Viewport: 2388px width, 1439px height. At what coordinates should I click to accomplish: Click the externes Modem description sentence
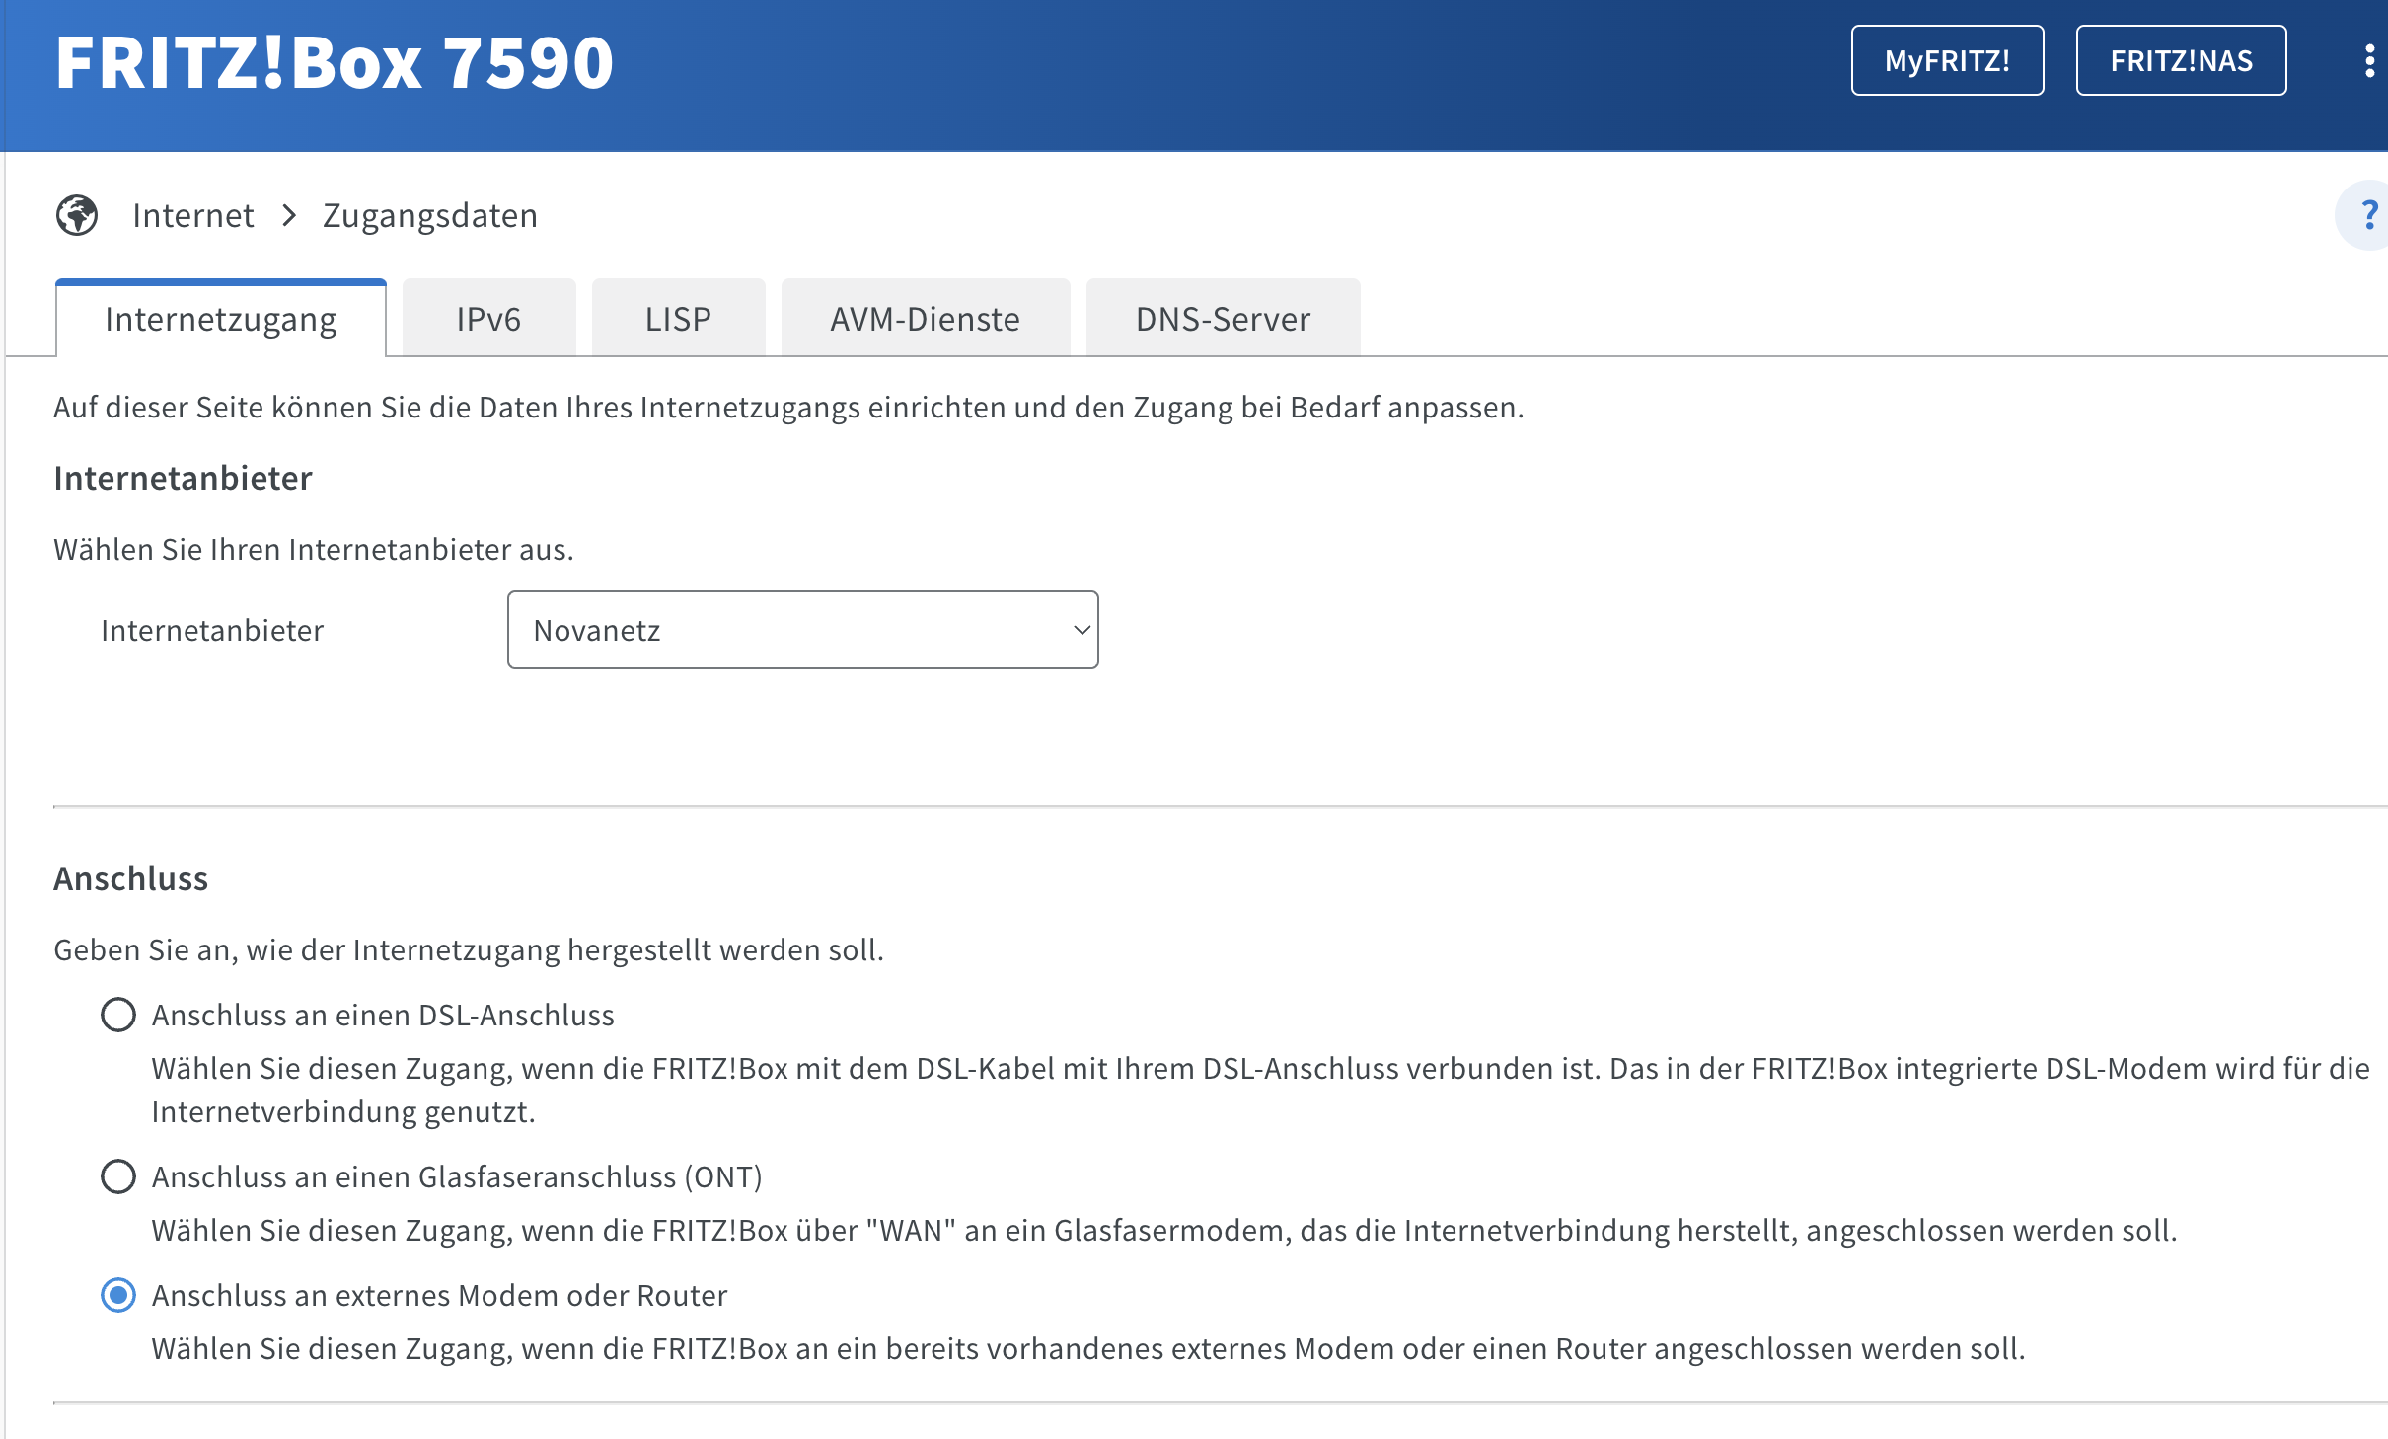[x=1088, y=1348]
